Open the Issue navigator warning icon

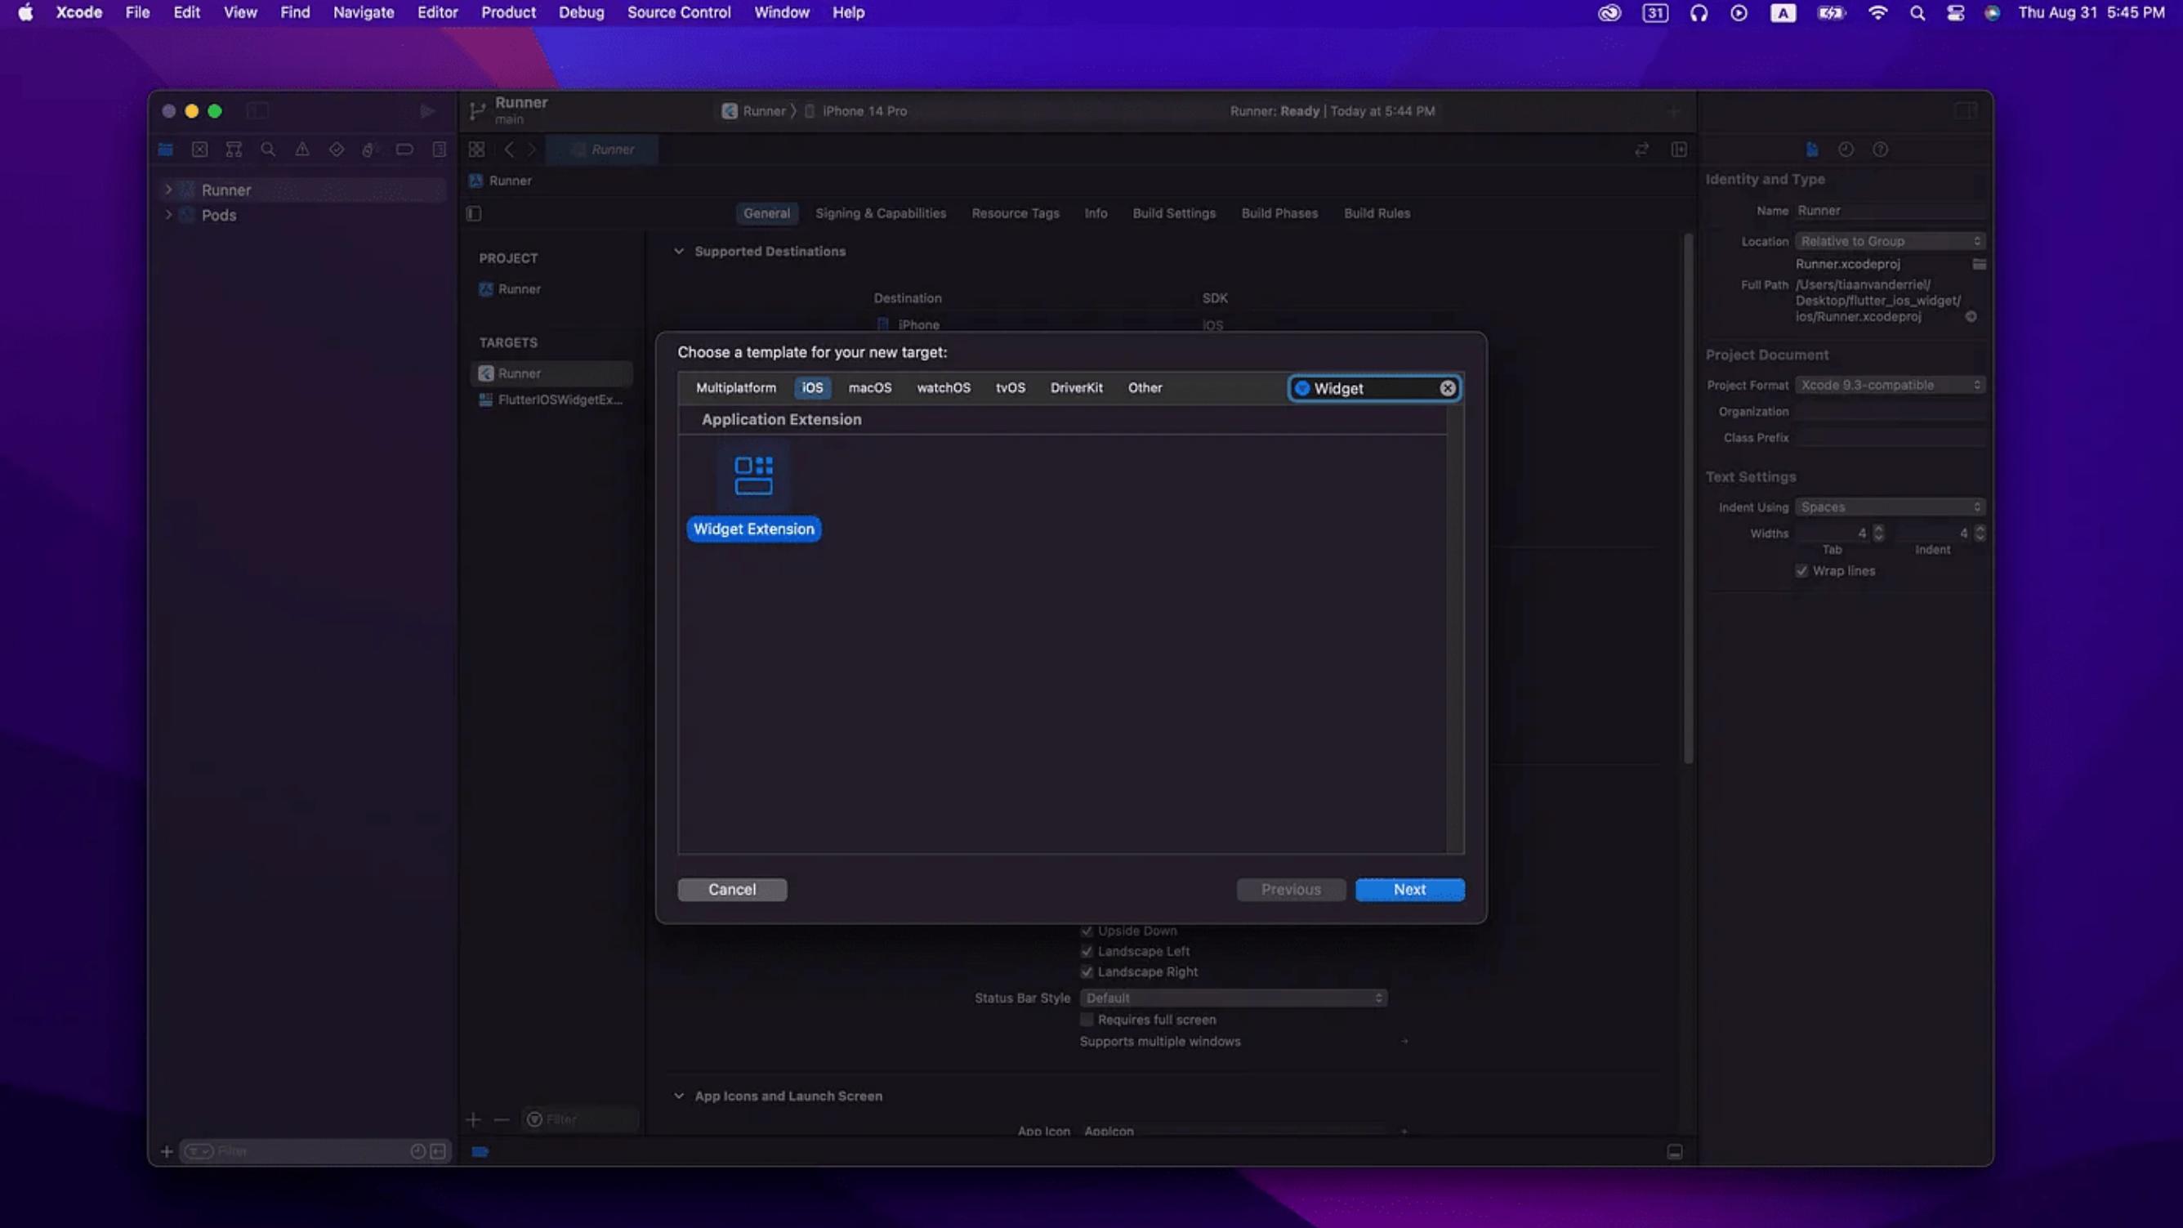click(x=301, y=150)
